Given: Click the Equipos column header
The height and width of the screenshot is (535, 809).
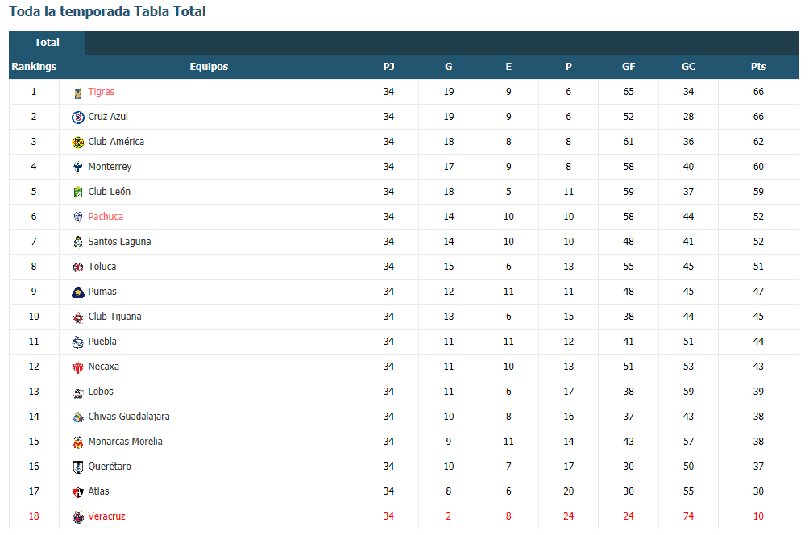Looking at the screenshot, I should point(209,67).
